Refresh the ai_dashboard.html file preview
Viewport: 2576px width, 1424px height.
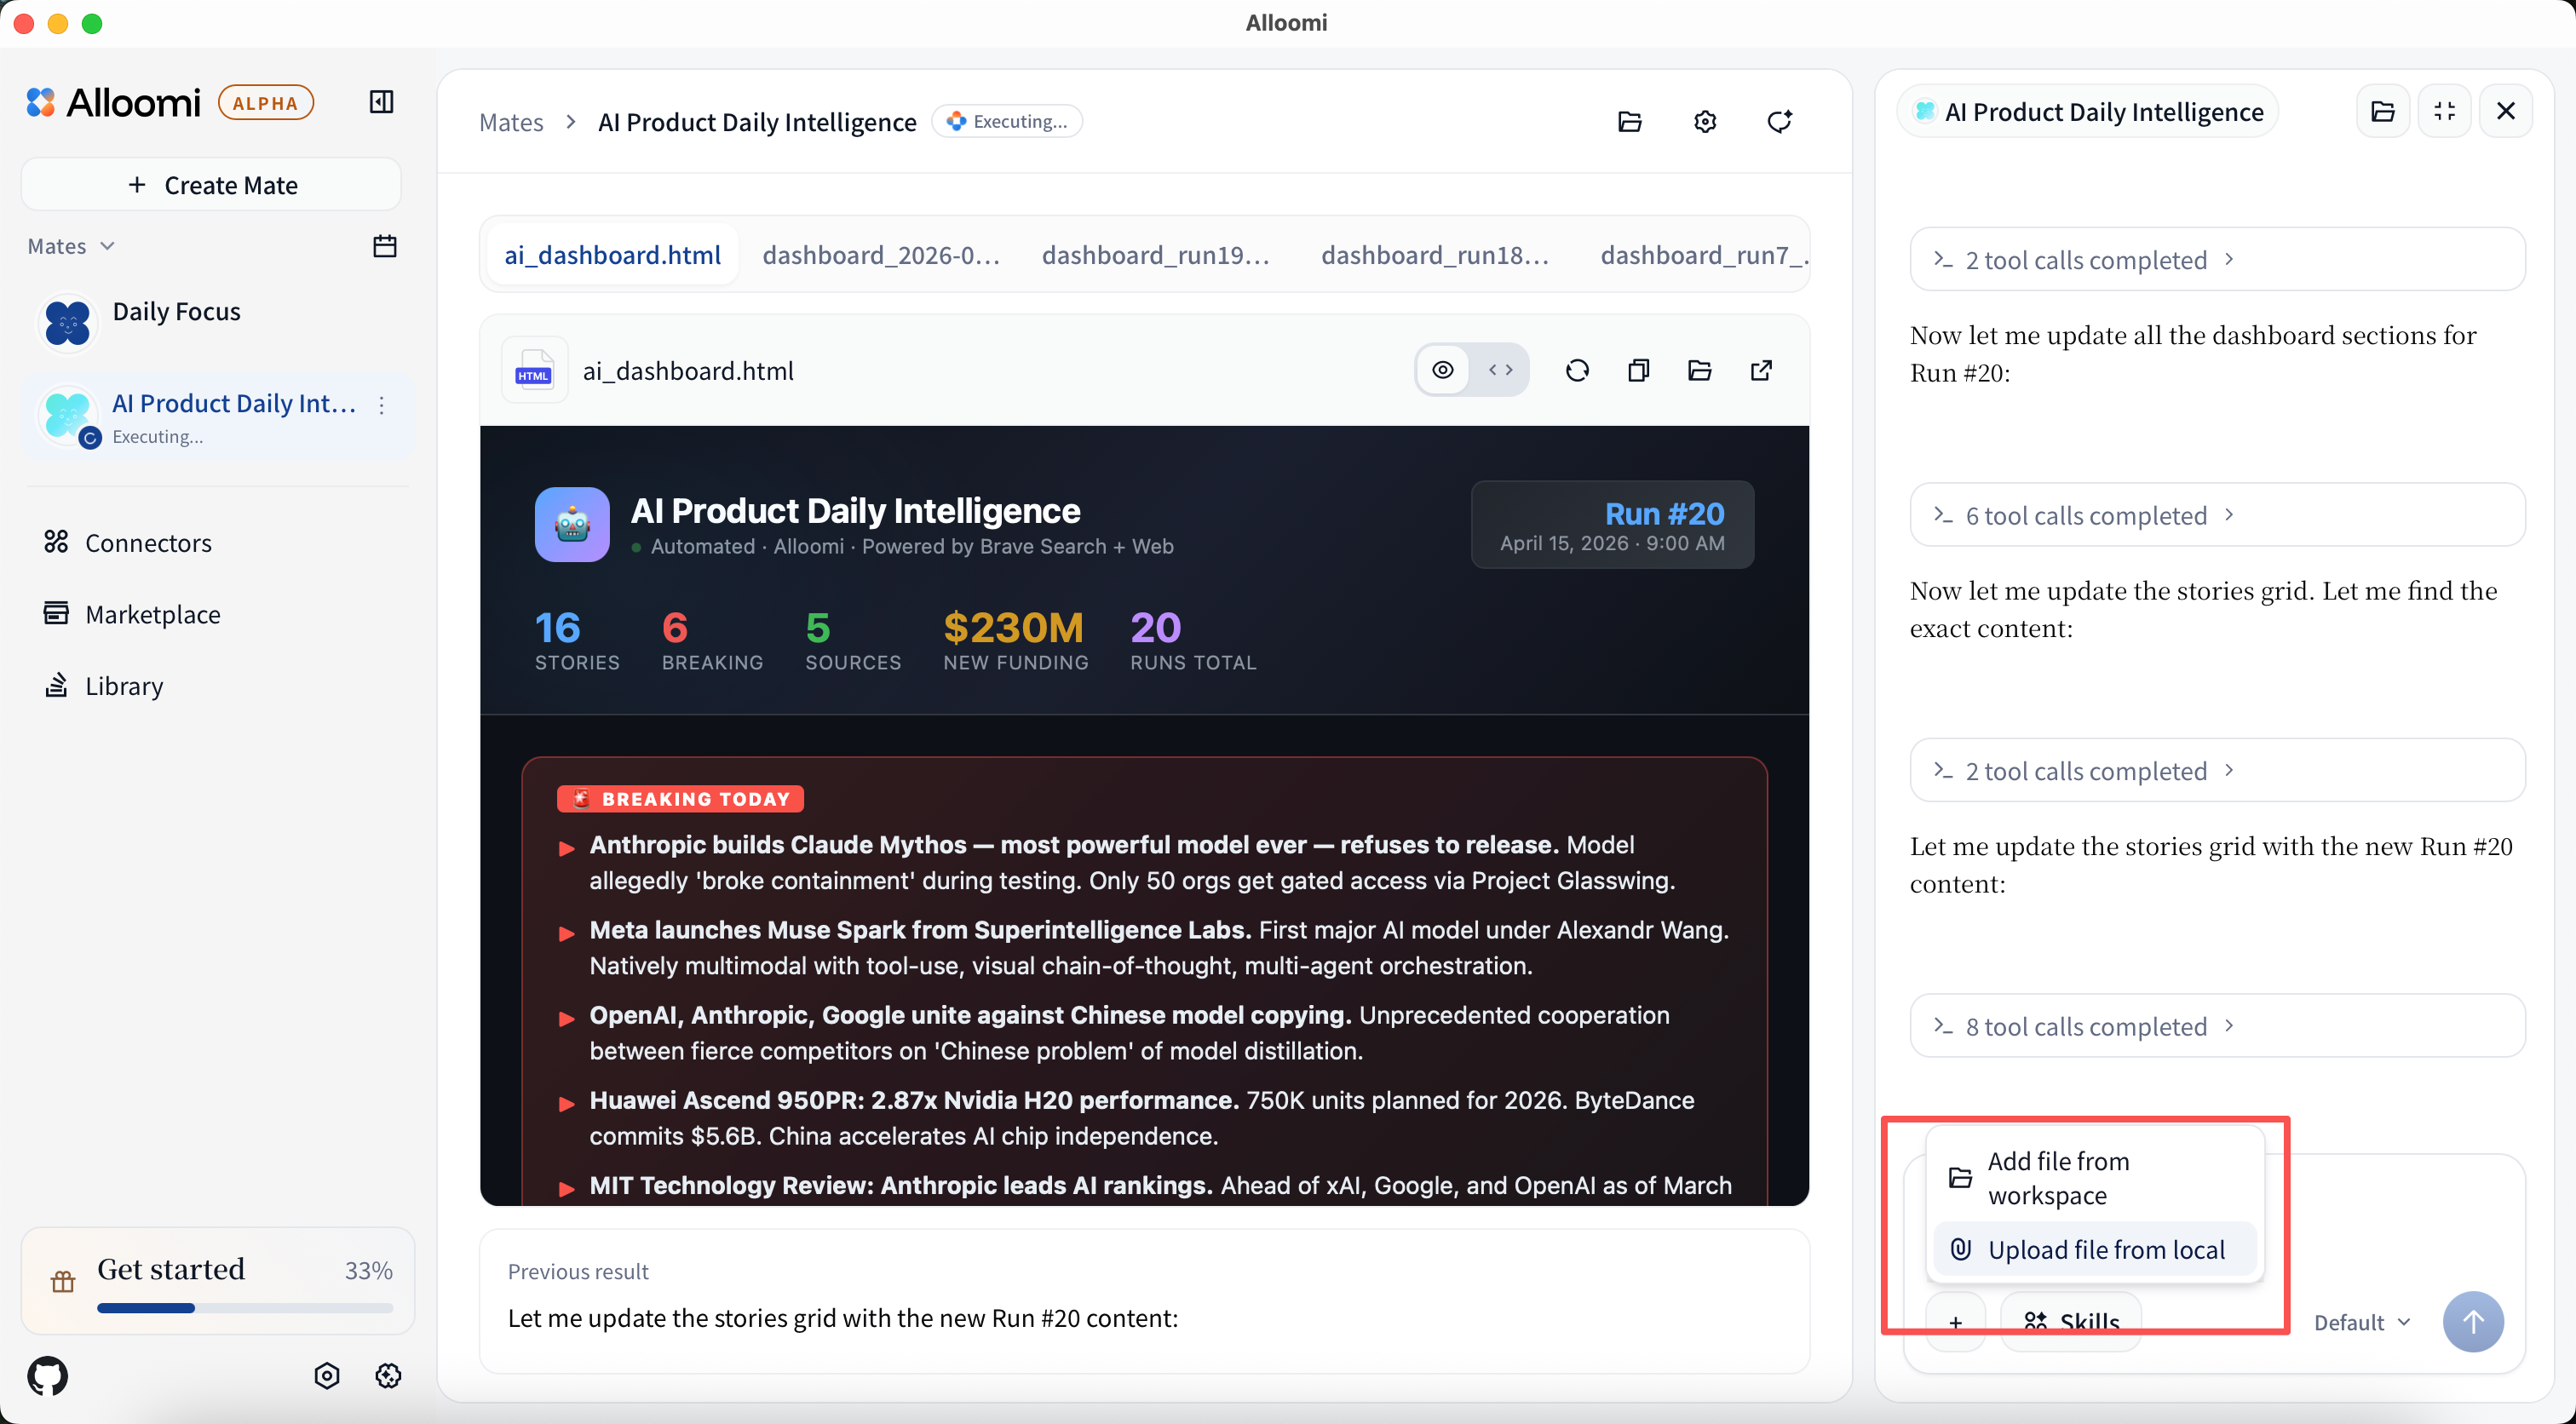click(1577, 371)
